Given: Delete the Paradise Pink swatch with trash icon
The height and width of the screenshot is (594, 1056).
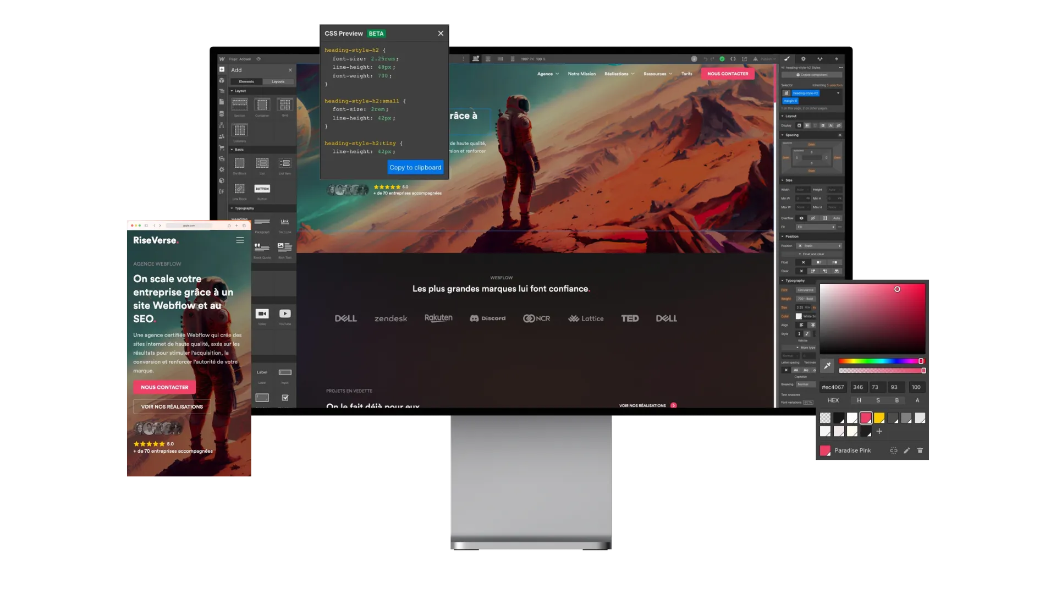Looking at the screenshot, I should [x=920, y=450].
